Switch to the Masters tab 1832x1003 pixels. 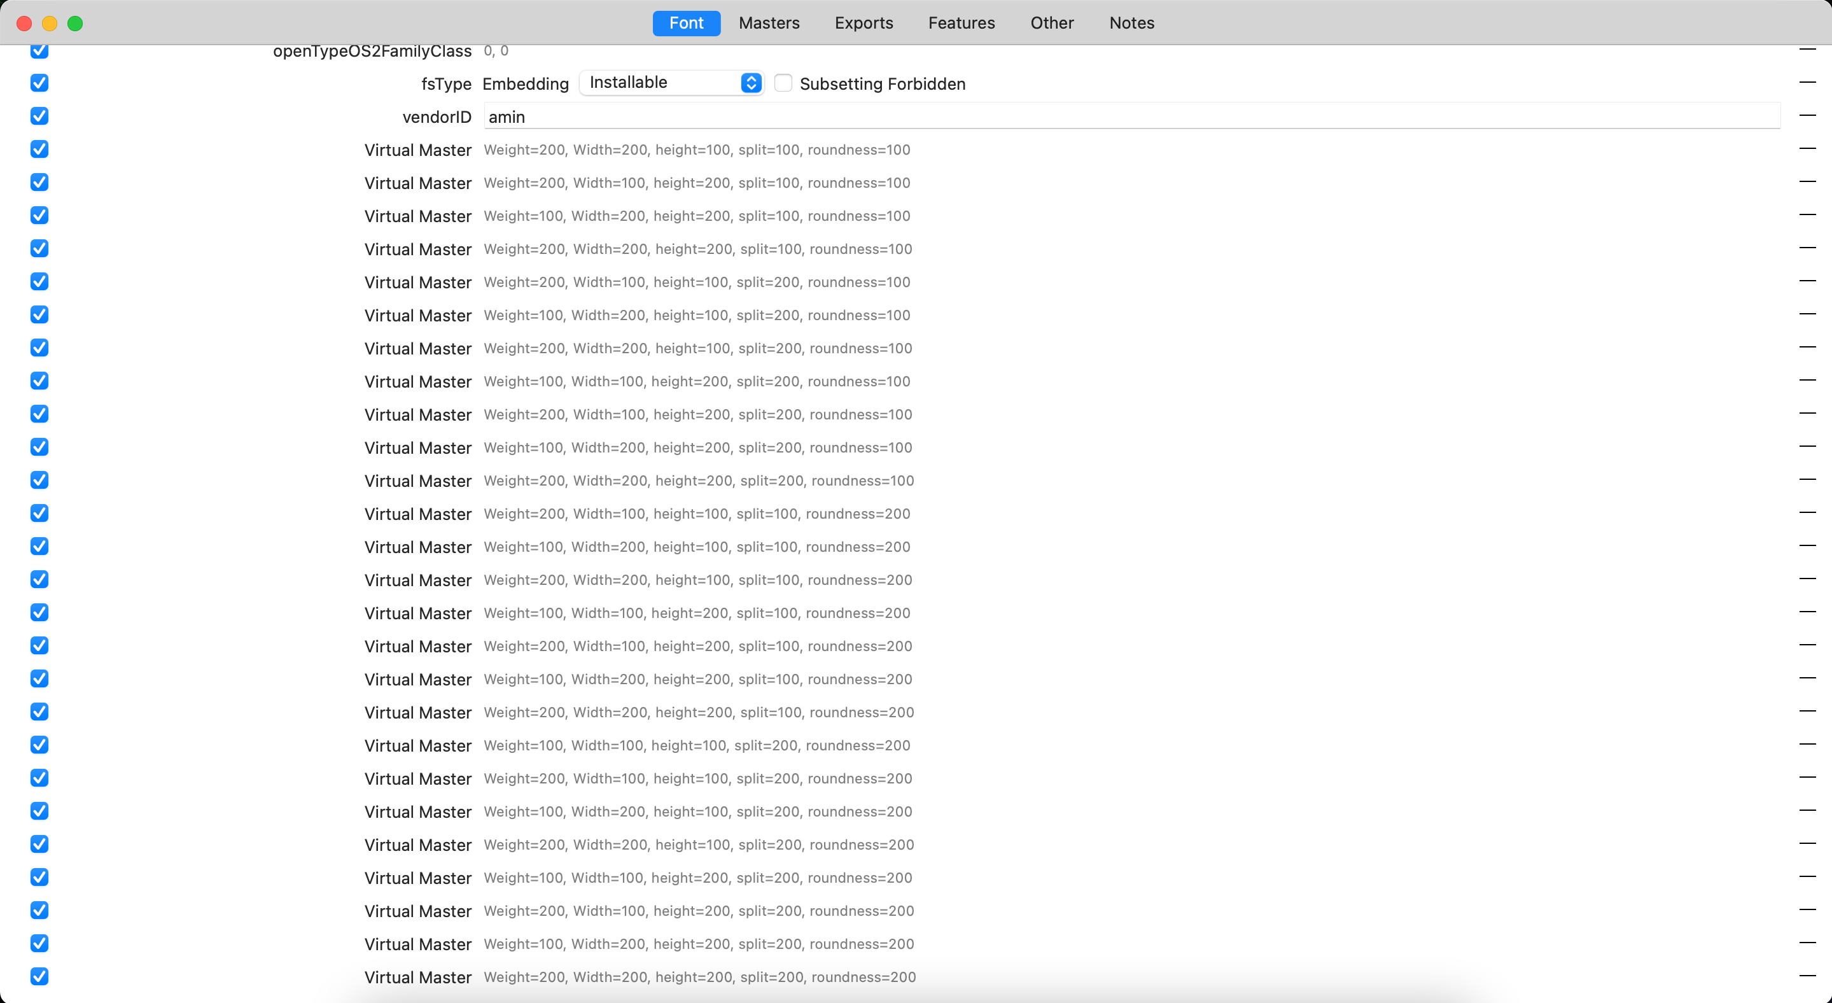coord(769,23)
